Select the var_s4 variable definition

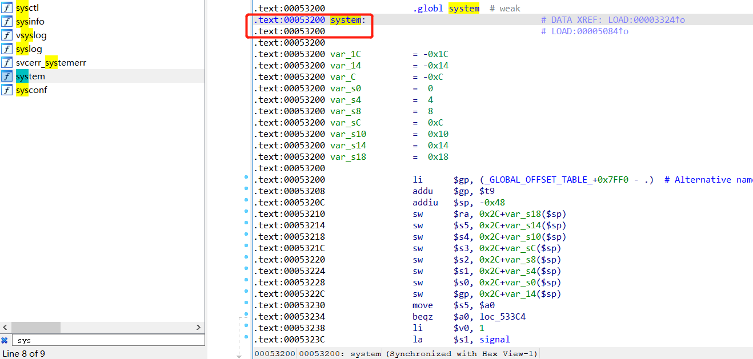click(x=346, y=100)
